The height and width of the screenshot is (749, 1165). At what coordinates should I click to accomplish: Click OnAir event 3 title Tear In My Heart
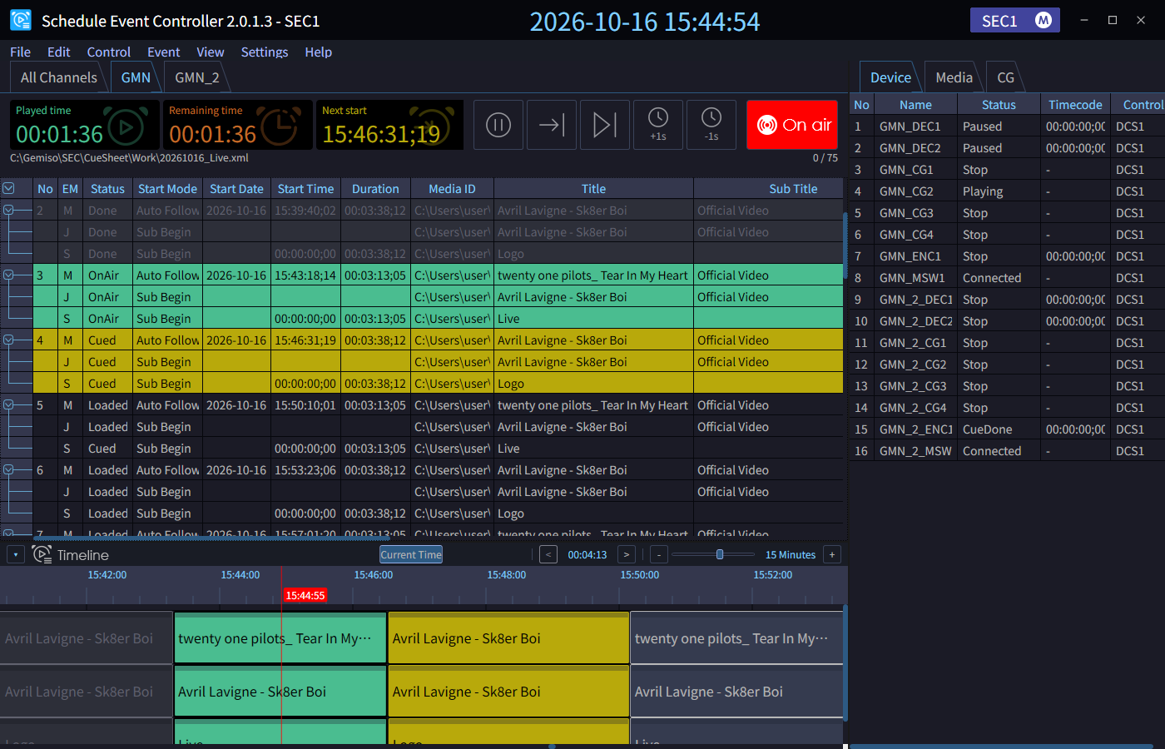(x=592, y=275)
